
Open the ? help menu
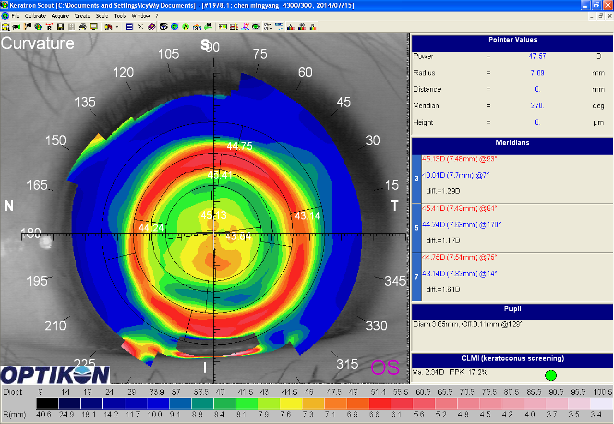(x=157, y=16)
